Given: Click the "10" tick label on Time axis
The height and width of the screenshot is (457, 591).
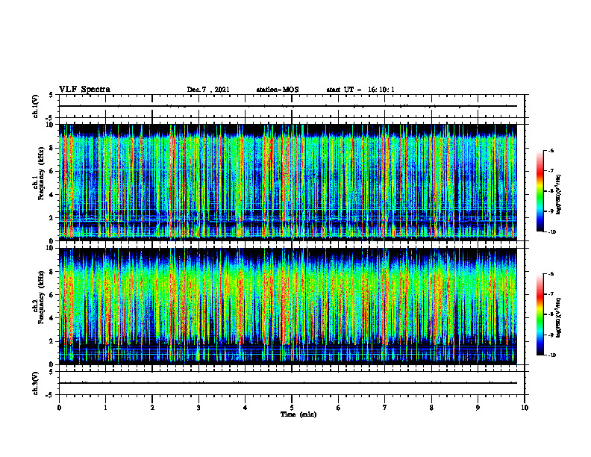Looking at the screenshot, I should [x=525, y=408].
